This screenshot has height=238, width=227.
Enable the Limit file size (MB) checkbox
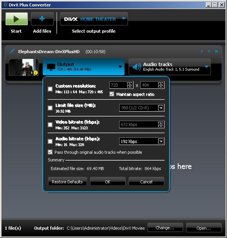pyautogui.click(x=50, y=108)
